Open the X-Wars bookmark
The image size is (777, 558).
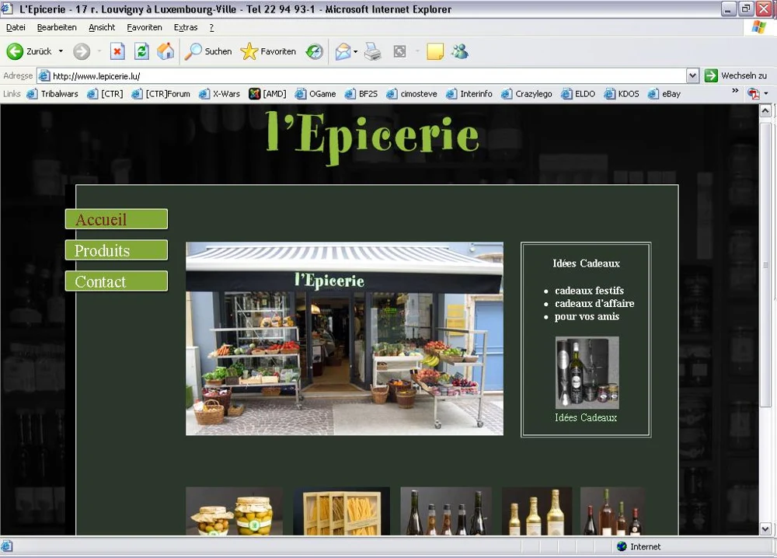(x=220, y=94)
